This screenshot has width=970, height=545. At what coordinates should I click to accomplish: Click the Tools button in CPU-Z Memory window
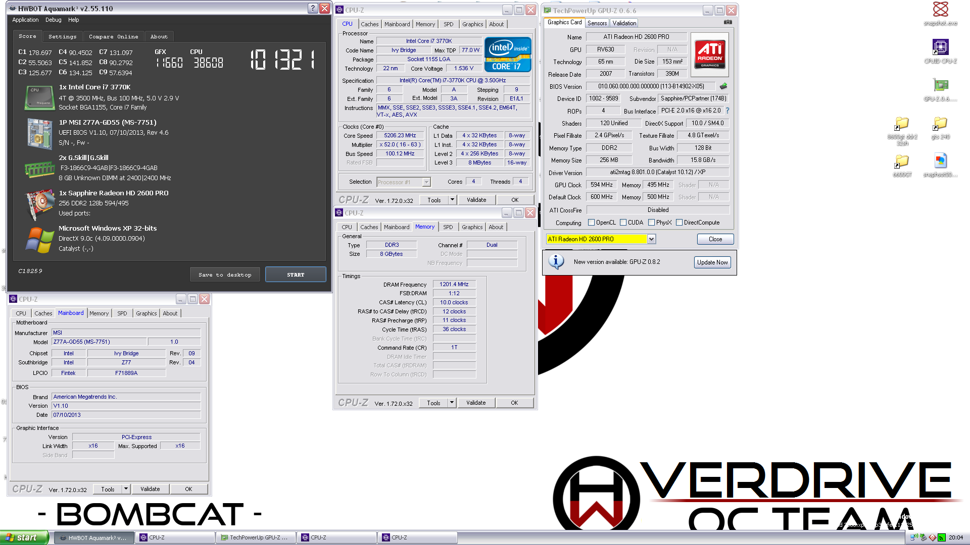pos(433,403)
